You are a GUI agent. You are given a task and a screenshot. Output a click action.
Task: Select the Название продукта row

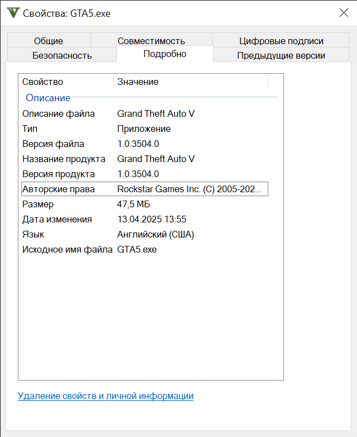[64, 159]
